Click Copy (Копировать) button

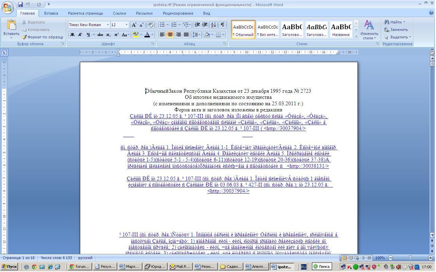click(35, 30)
